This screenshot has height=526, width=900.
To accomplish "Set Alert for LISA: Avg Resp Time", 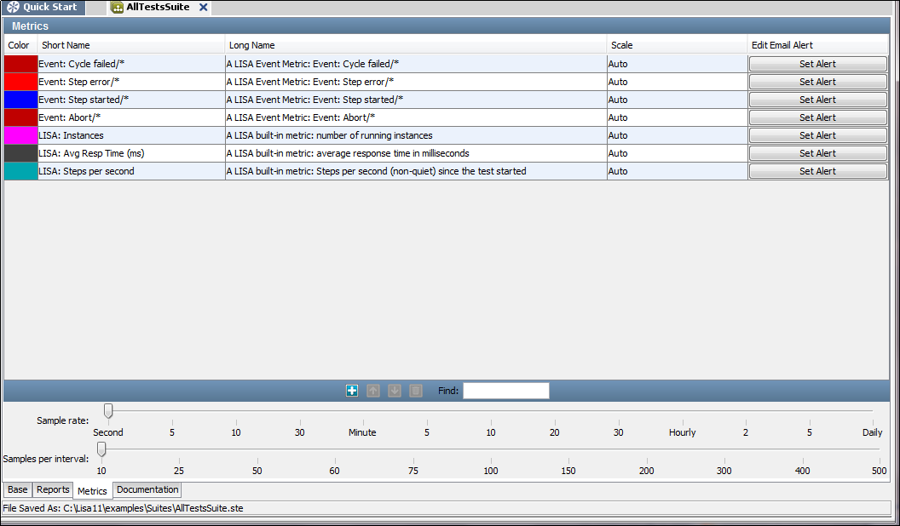I will 816,152.
